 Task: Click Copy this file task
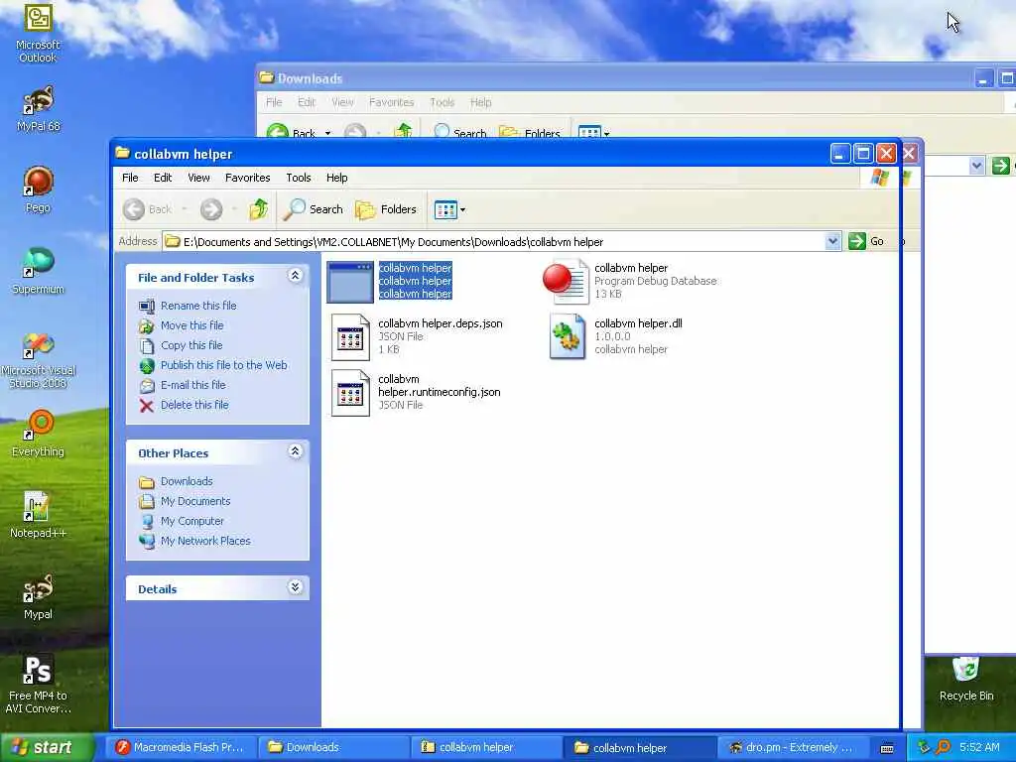(x=191, y=345)
